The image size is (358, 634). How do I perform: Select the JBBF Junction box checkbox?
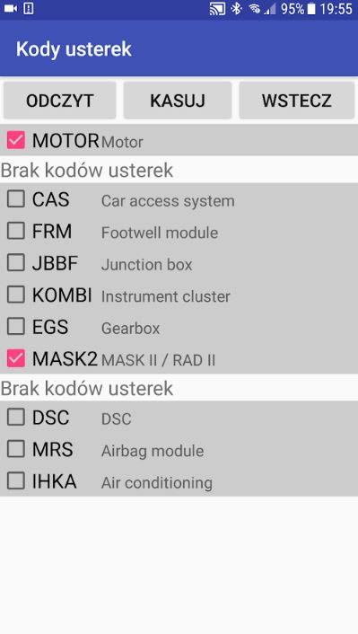point(16,263)
